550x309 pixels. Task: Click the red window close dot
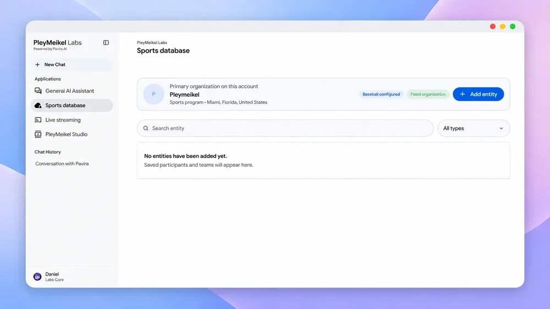click(493, 26)
